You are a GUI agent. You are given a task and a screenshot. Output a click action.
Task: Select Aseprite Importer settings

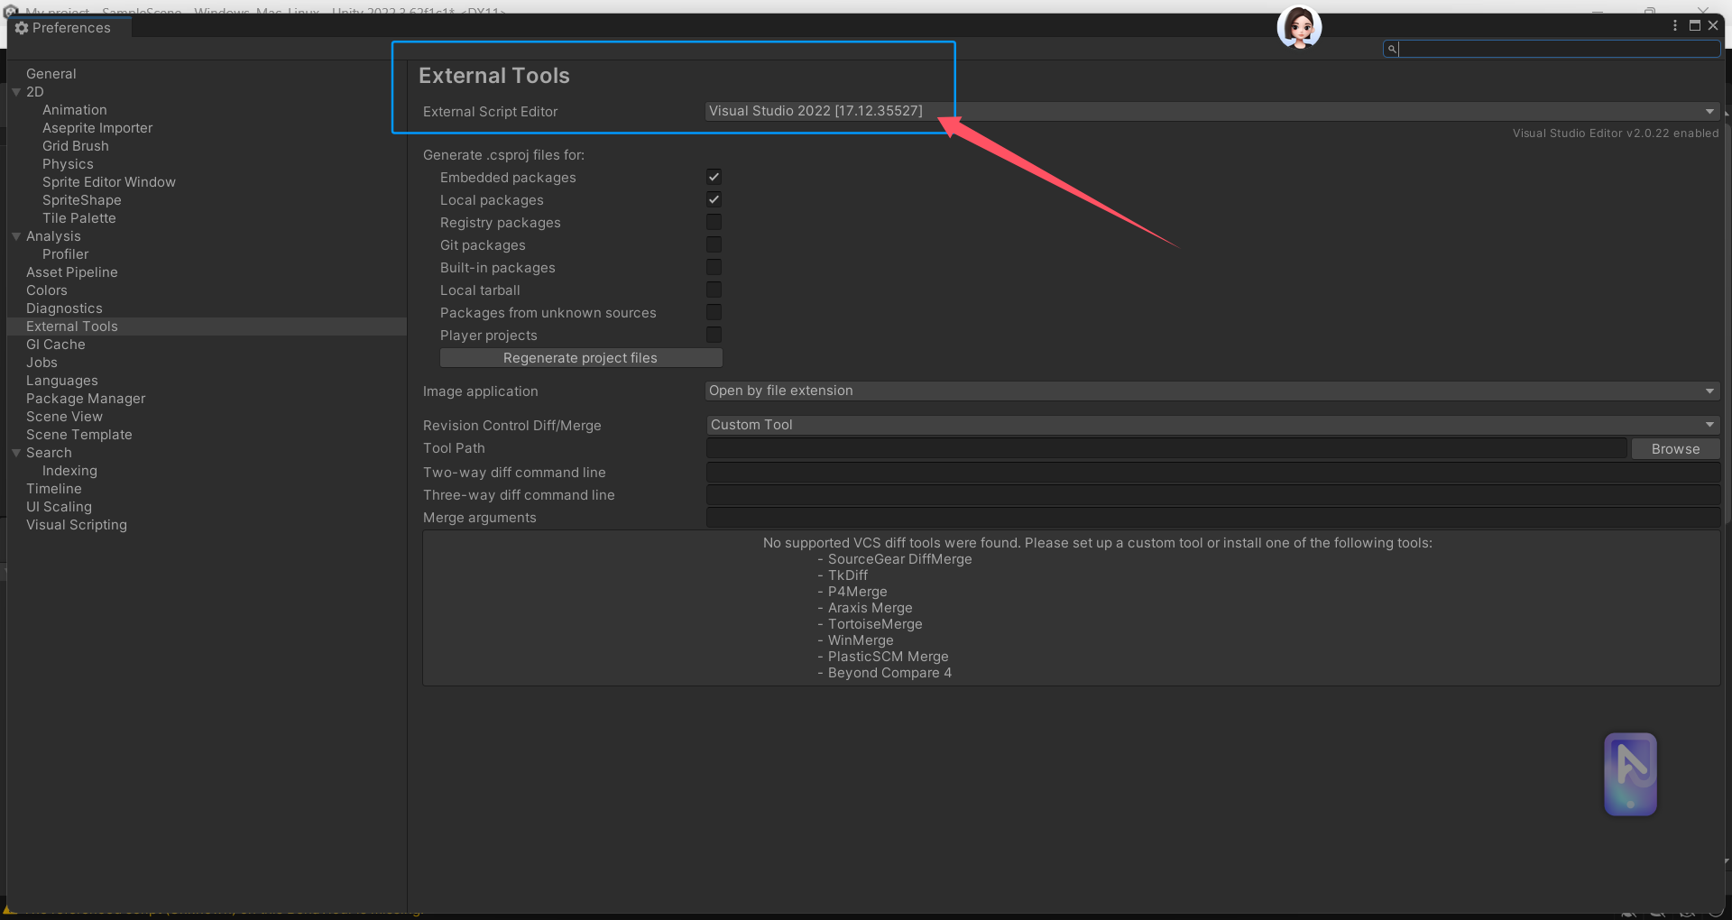97,128
